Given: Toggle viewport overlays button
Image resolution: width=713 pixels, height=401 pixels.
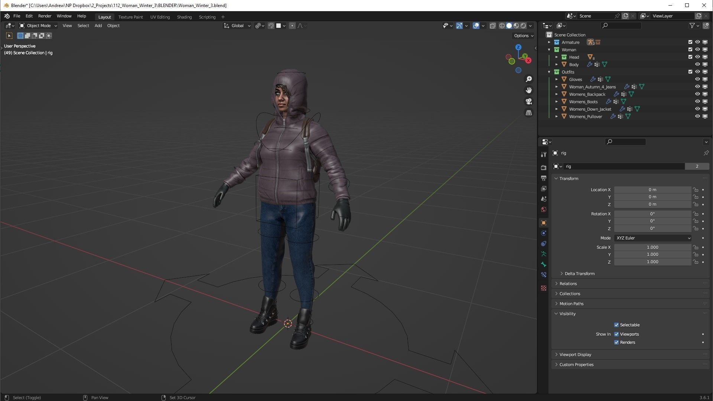Looking at the screenshot, I should pos(476,26).
